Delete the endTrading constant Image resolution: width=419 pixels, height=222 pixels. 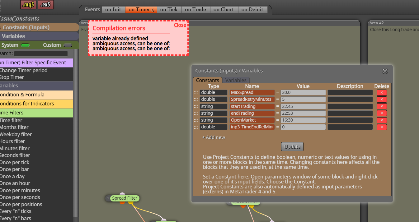[x=382, y=113]
